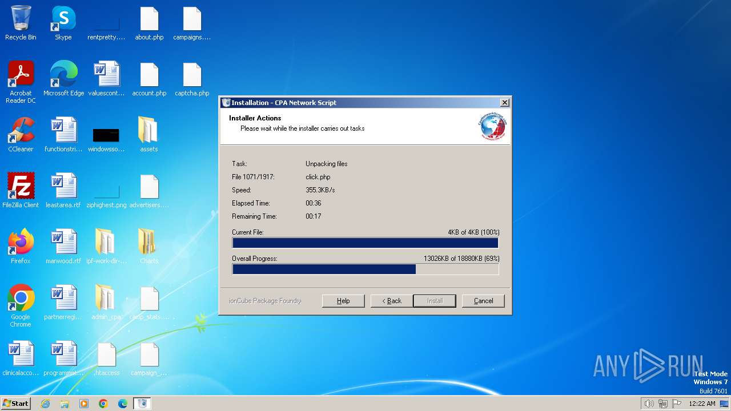Open the admin_cpa folder icon
Viewport: 731px width, 411px height.
106,303
